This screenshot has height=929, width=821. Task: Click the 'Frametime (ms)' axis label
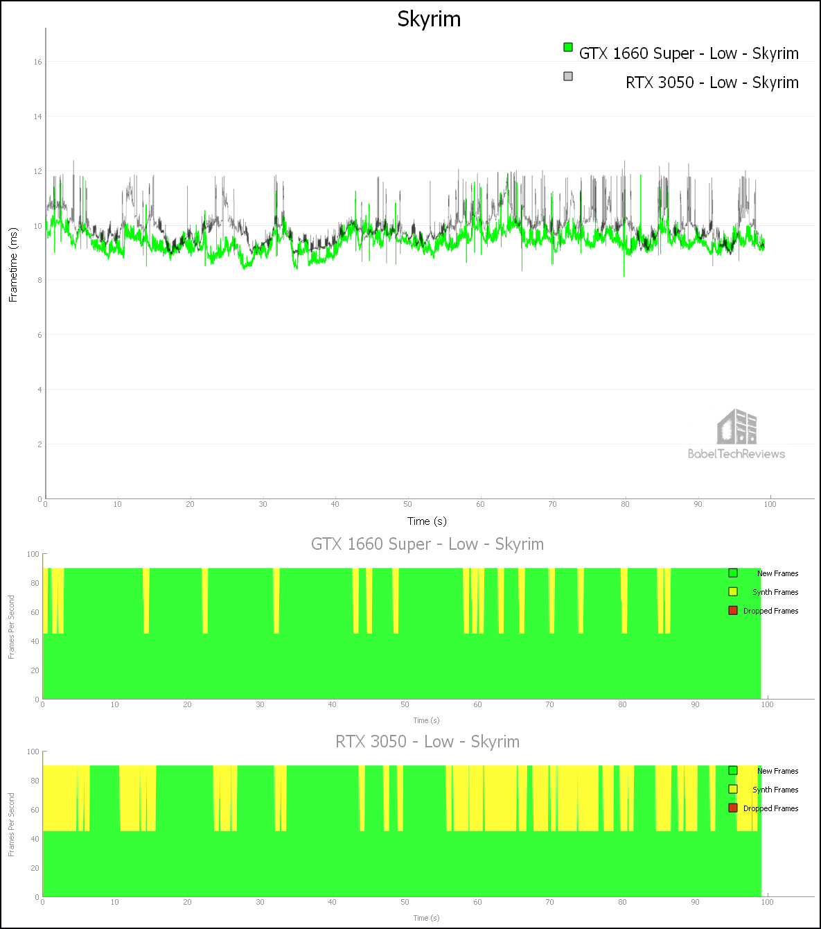click(x=12, y=265)
